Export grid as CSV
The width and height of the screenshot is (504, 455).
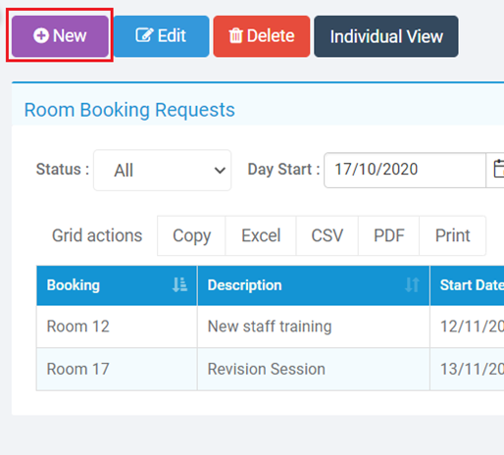(x=328, y=235)
